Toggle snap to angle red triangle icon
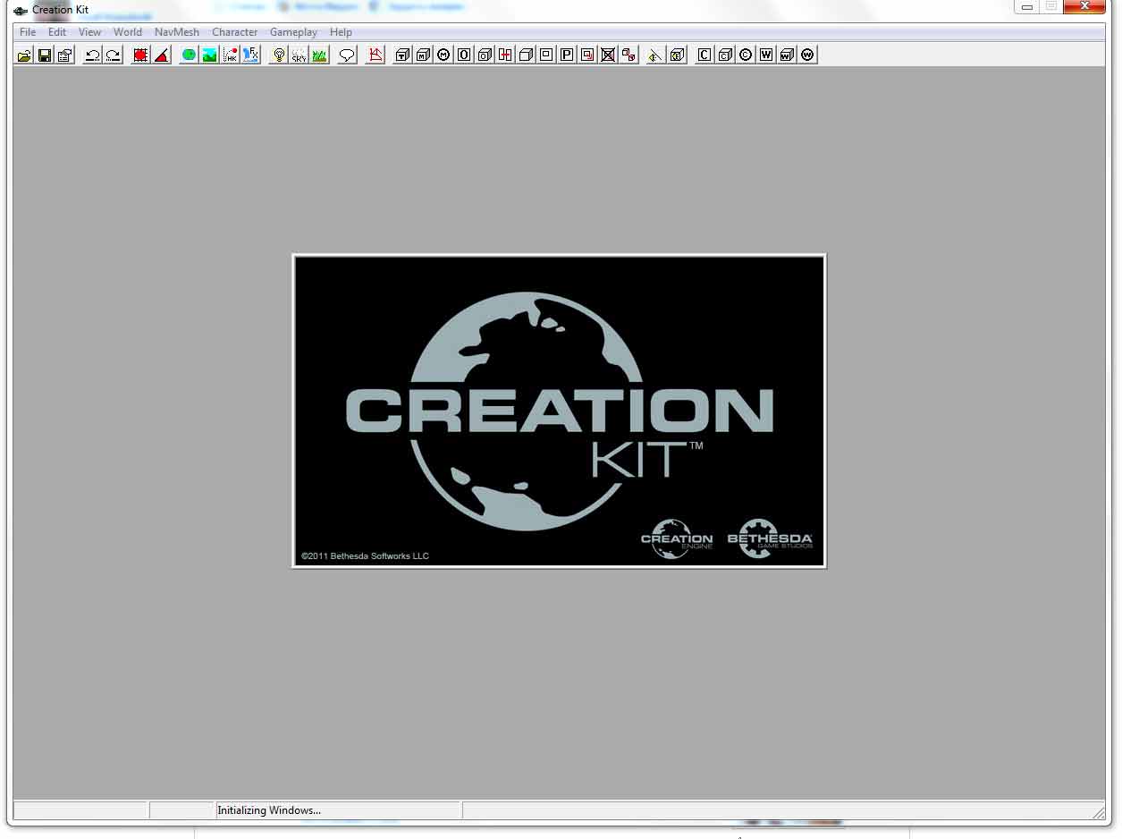 [161, 55]
